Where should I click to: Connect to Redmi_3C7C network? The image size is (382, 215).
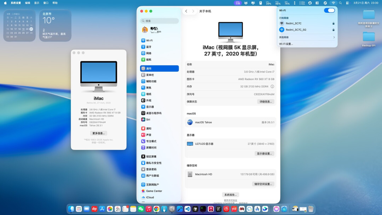307,23
